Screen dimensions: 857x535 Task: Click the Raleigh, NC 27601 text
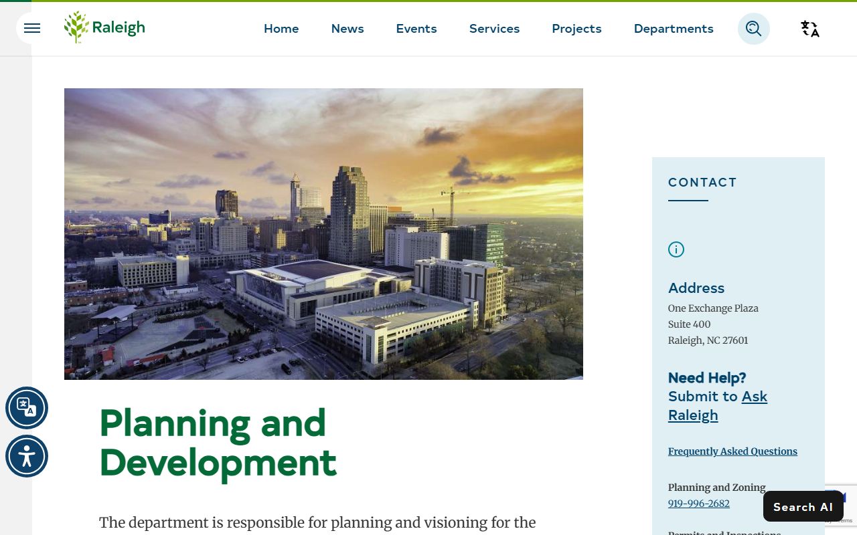pos(708,340)
